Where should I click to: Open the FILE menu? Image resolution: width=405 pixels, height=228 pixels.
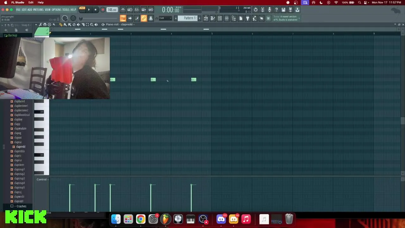pyautogui.click(x=18, y=9)
